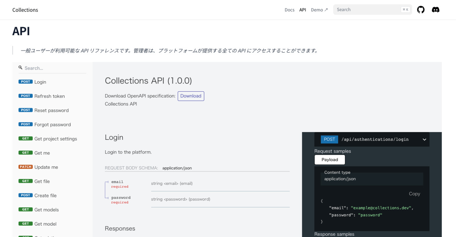Click the Response samples label
This screenshot has height=237, width=456.
tap(334, 234)
